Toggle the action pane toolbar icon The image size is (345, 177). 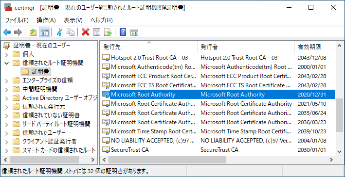pyautogui.click(x=134, y=32)
